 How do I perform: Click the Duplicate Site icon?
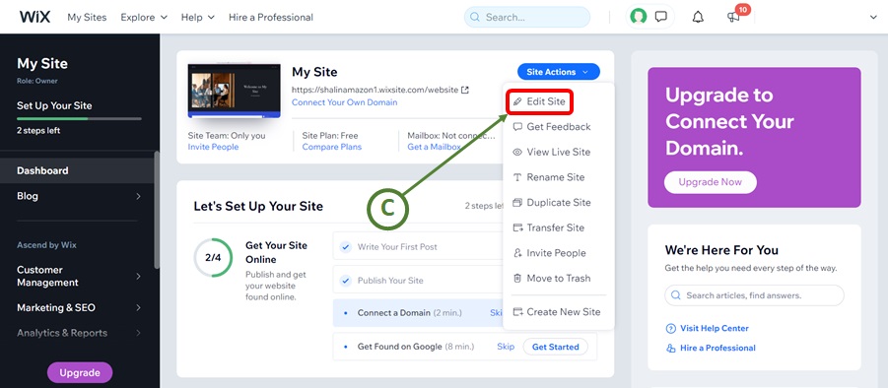pos(517,203)
